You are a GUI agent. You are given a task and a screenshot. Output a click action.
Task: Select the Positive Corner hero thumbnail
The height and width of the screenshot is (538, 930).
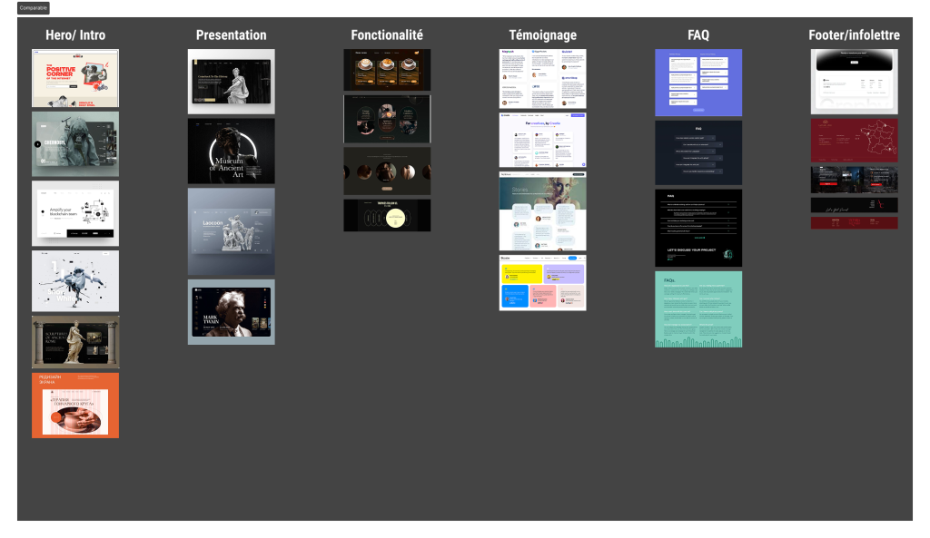[x=75, y=78]
